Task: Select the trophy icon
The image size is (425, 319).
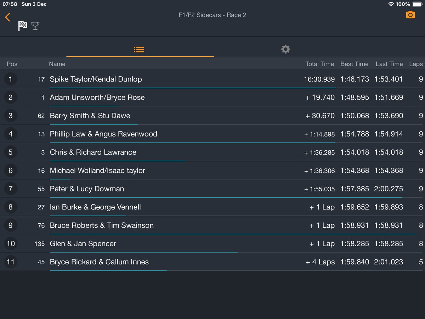Action: tap(35, 26)
